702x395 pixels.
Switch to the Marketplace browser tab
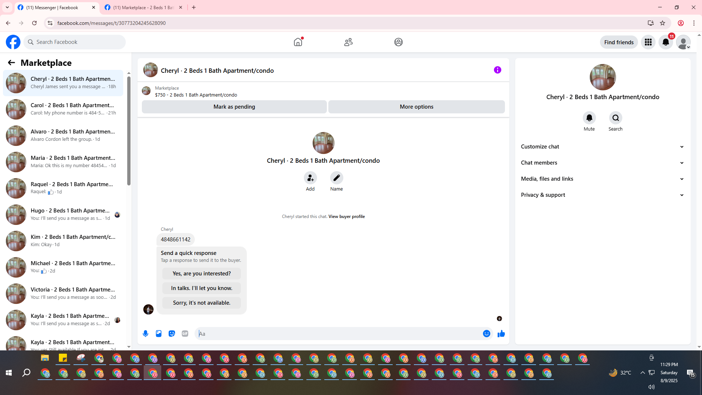(x=143, y=7)
